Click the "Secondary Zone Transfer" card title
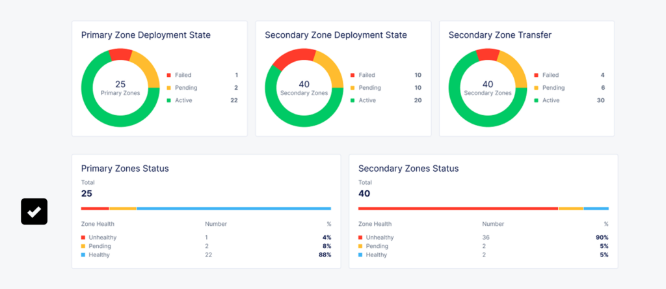This screenshot has width=666, height=289. 500,35
